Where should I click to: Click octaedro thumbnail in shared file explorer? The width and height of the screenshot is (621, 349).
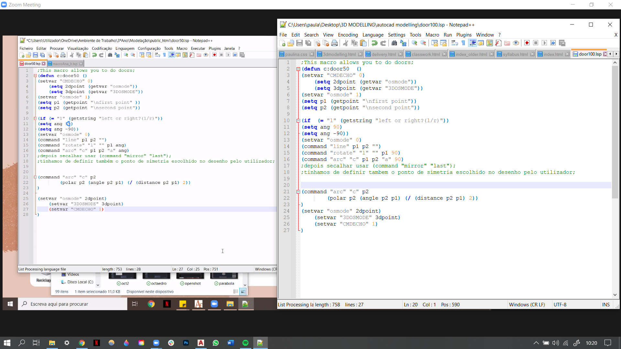click(x=157, y=279)
